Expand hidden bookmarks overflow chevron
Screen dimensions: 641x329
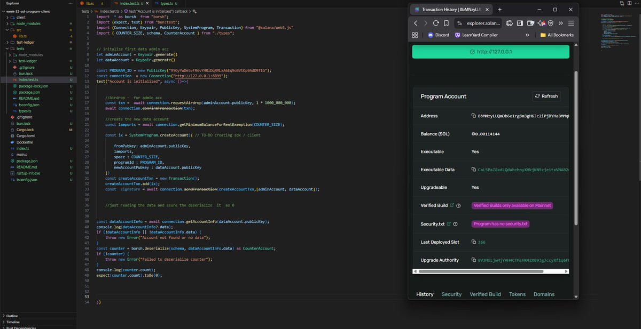point(527,35)
